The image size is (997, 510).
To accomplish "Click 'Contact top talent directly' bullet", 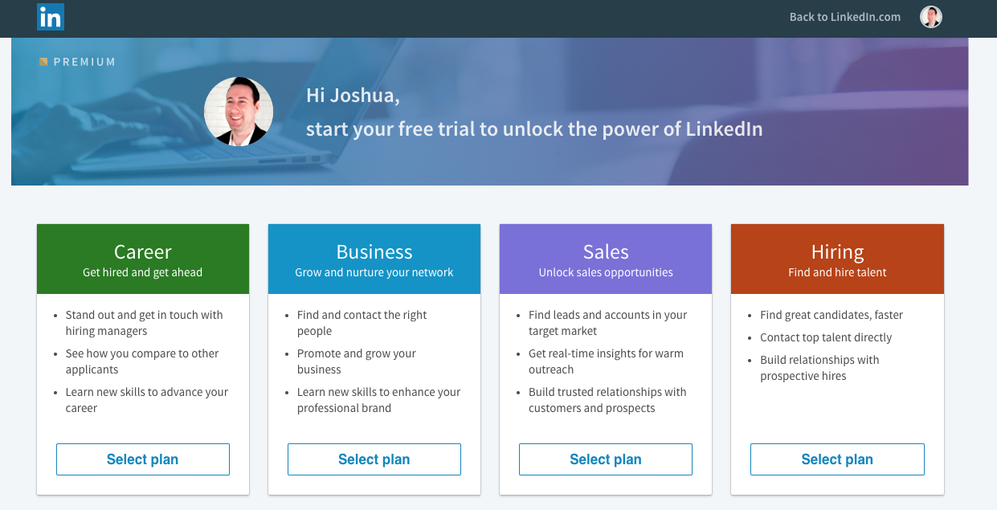I will click(826, 337).
